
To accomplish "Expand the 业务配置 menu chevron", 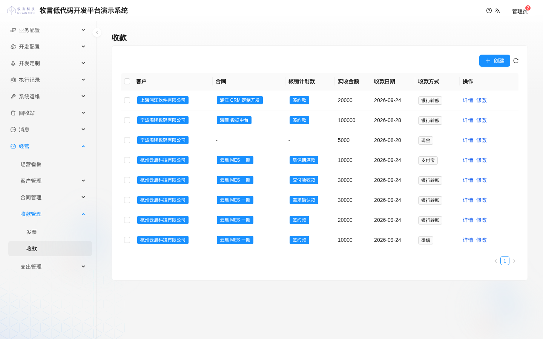I will (83, 30).
